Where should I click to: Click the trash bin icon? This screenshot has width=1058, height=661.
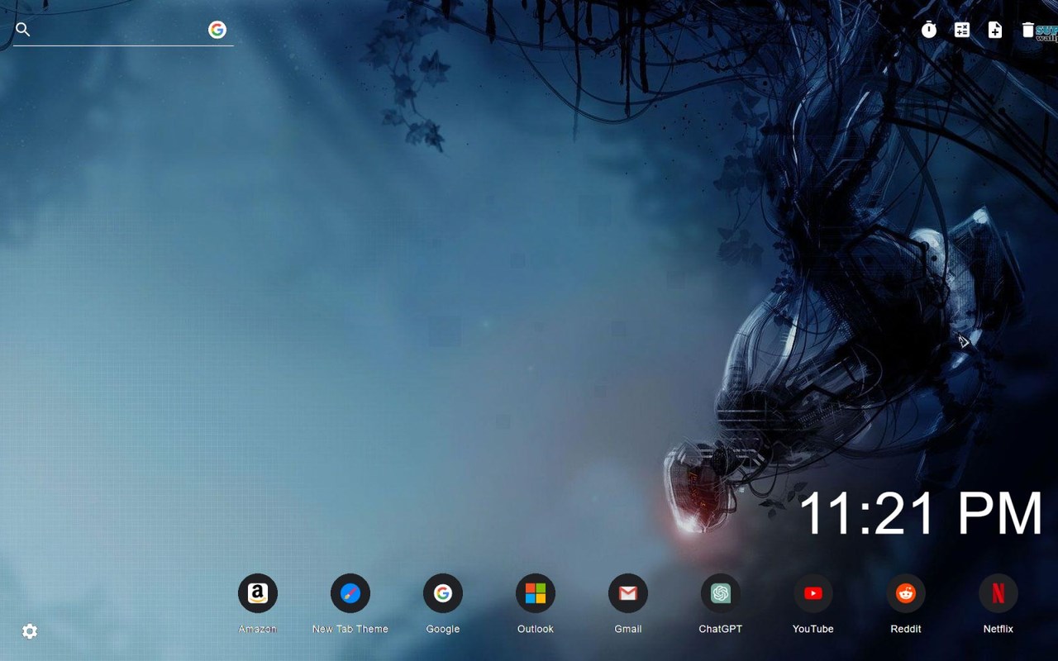pos(1028,30)
